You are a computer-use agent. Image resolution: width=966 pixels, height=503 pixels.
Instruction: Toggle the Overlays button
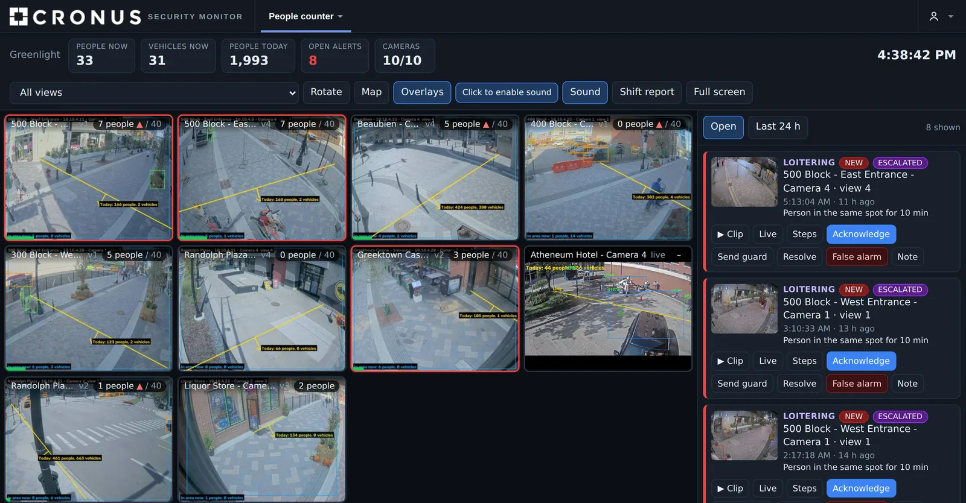[x=422, y=92]
